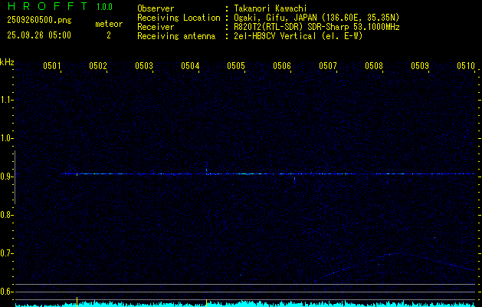Click the 0506 time axis label
This screenshot has height=307, width=482.
[282, 65]
